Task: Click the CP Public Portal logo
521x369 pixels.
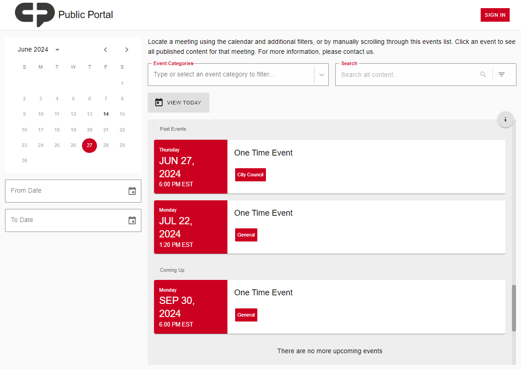Action: tap(34, 14)
